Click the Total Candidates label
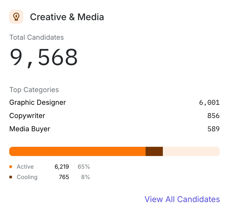This screenshot has width=229, height=213. [37, 37]
